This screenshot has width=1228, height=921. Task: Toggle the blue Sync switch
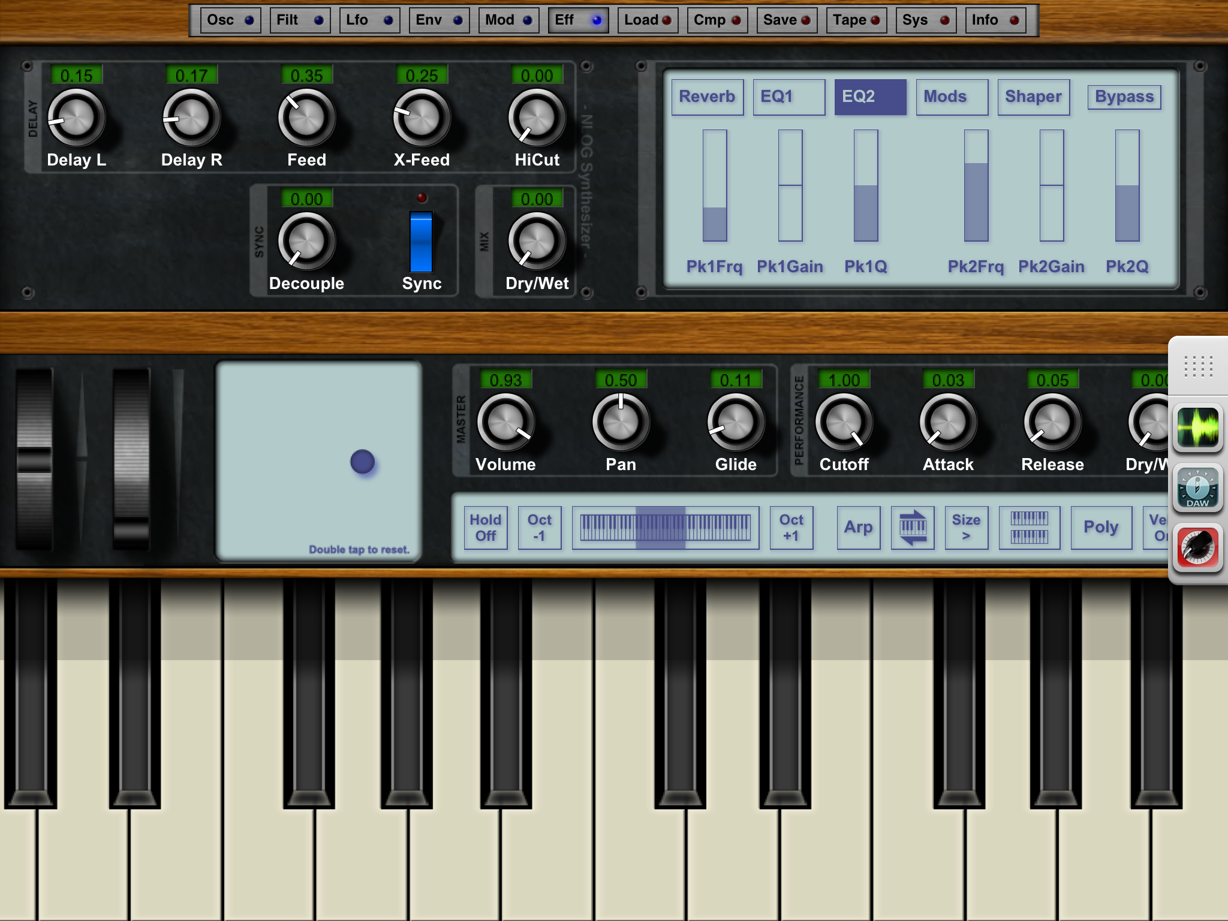[x=421, y=241]
